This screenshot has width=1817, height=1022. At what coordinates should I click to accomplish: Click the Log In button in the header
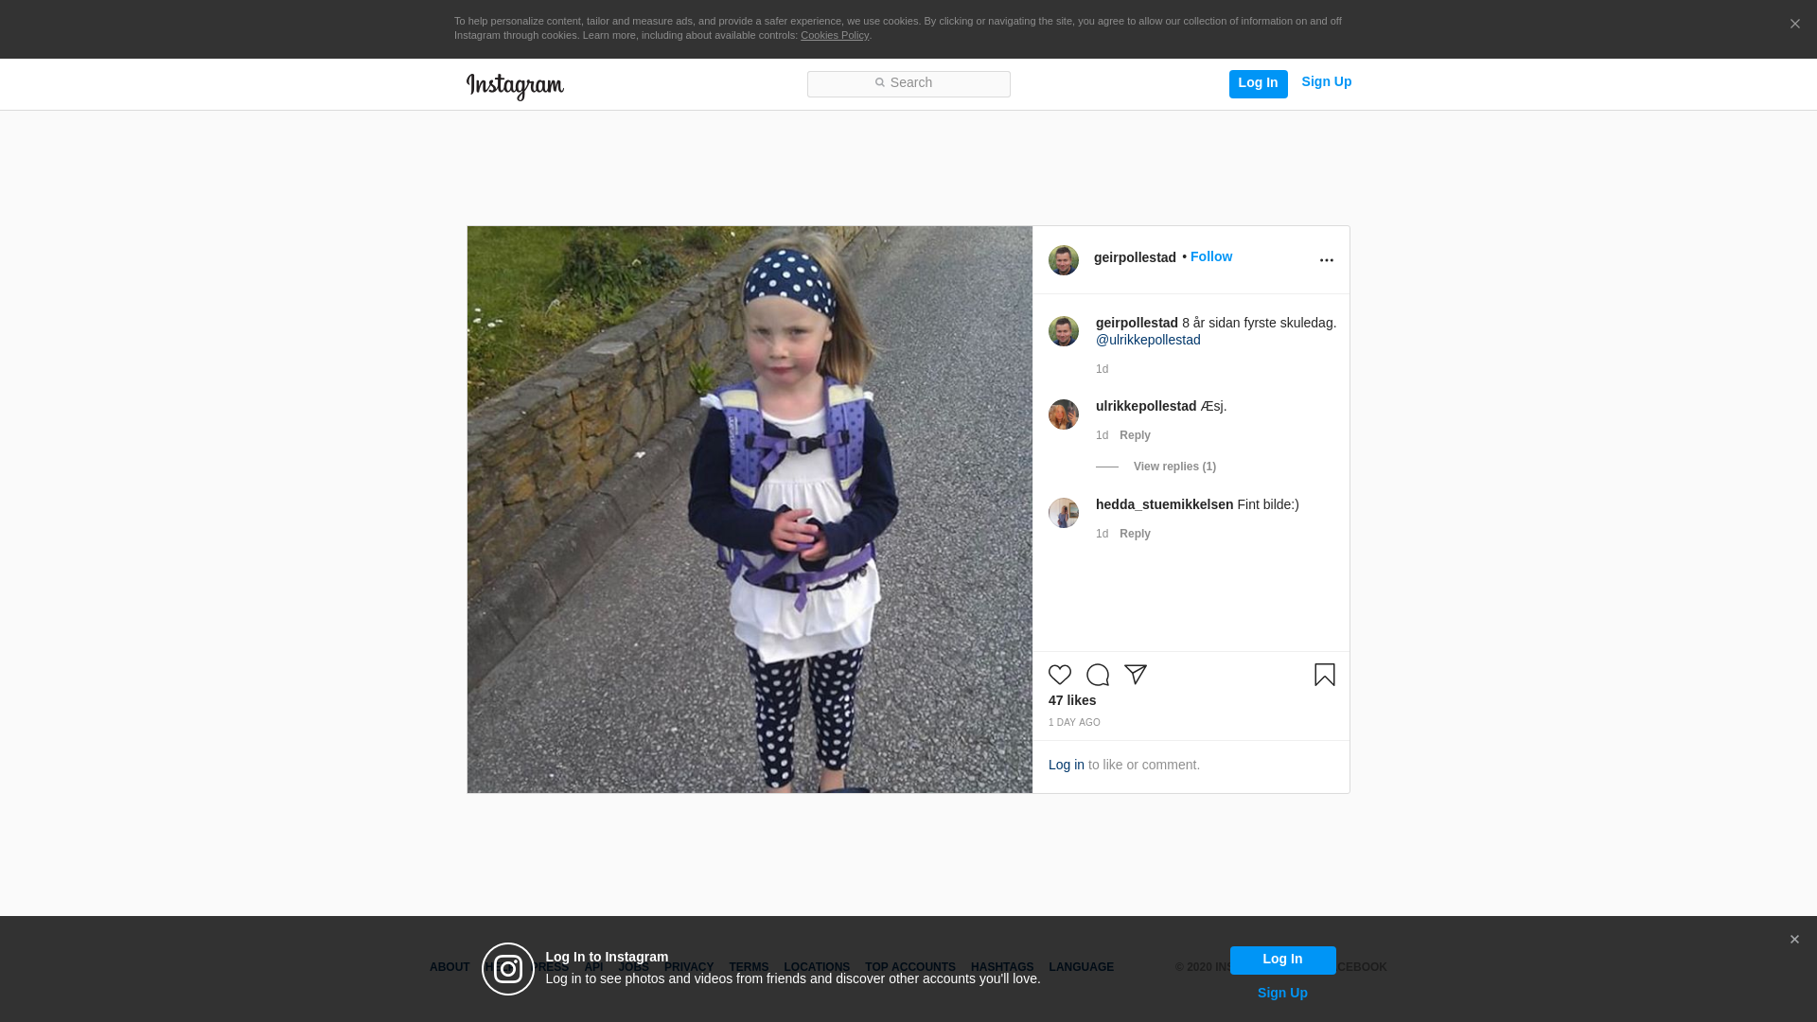click(1258, 83)
